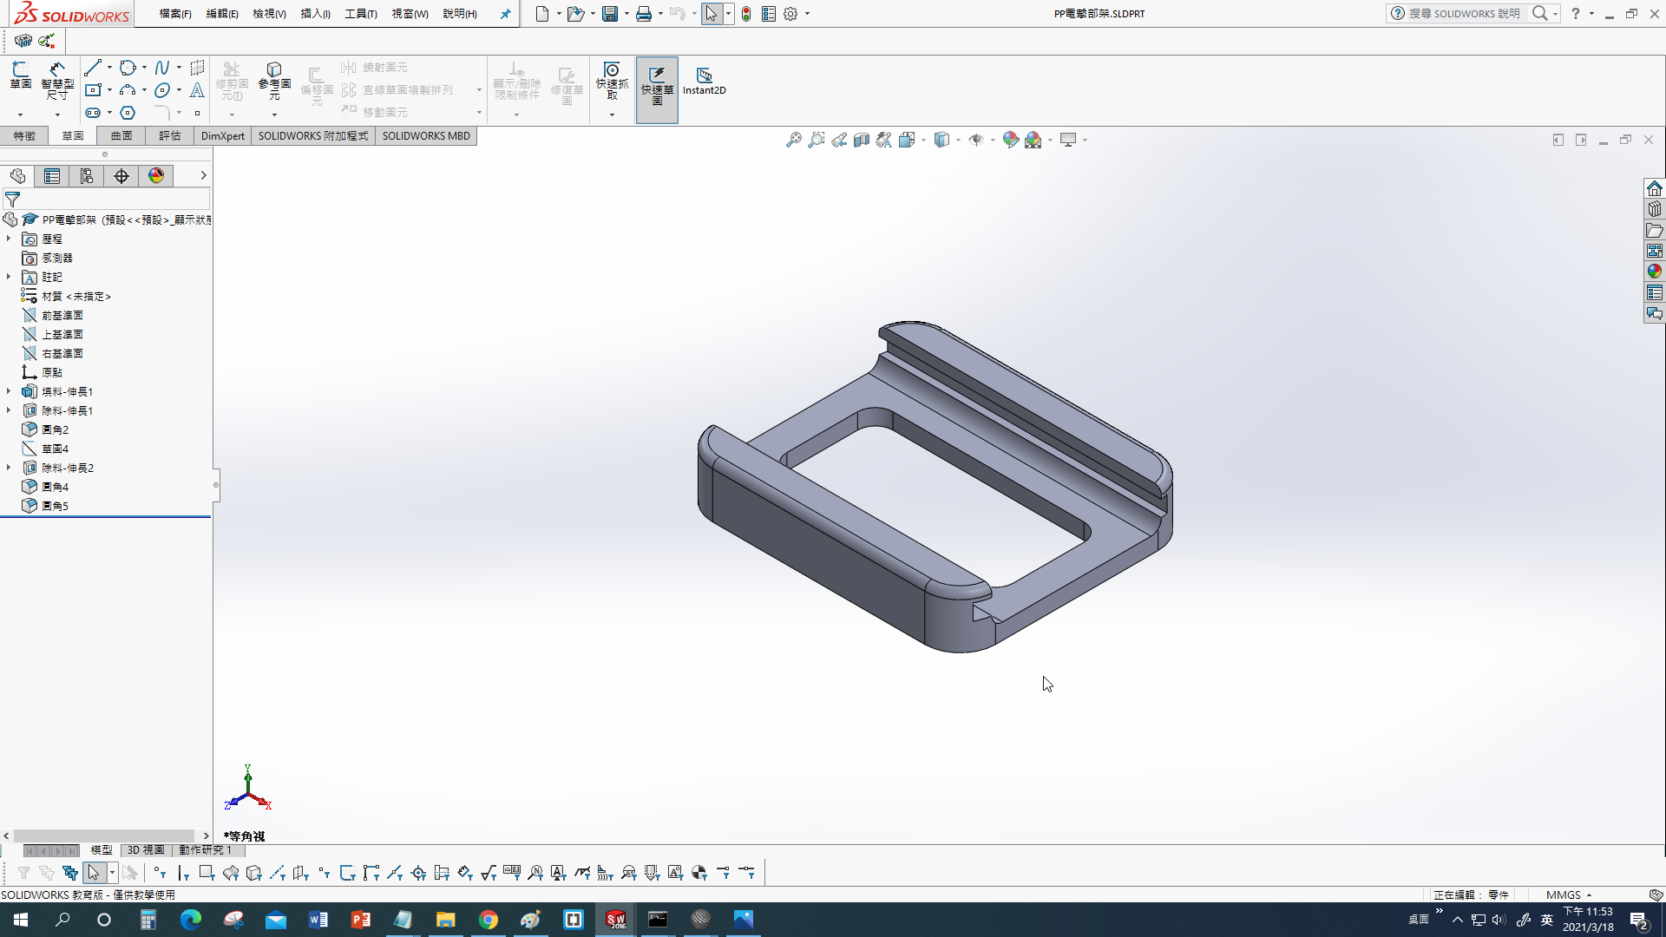Image resolution: width=1666 pixels, height=937 pixels.
Task: Toggle the Hide/Show Items visibility icon
Action: tap(976, 140)
